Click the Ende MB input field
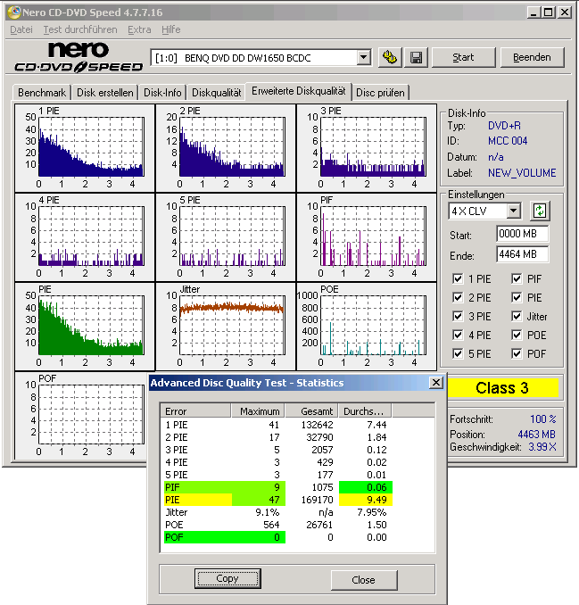 point(522,254)
